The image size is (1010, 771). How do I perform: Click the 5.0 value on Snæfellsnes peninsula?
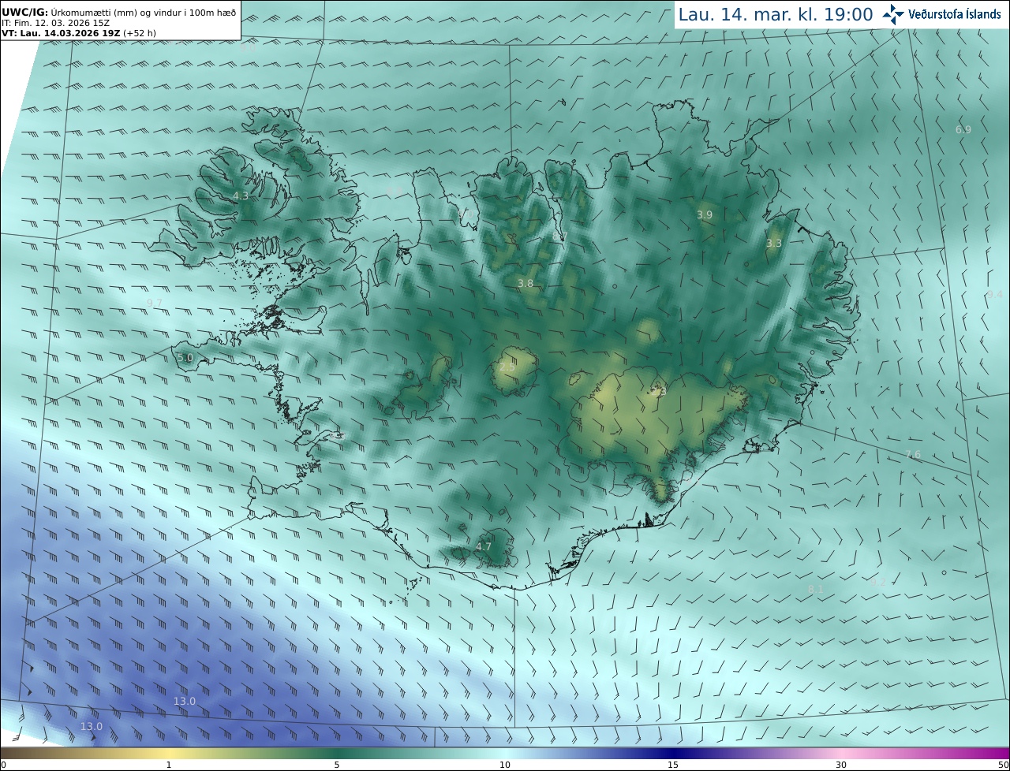pos(185,358)
